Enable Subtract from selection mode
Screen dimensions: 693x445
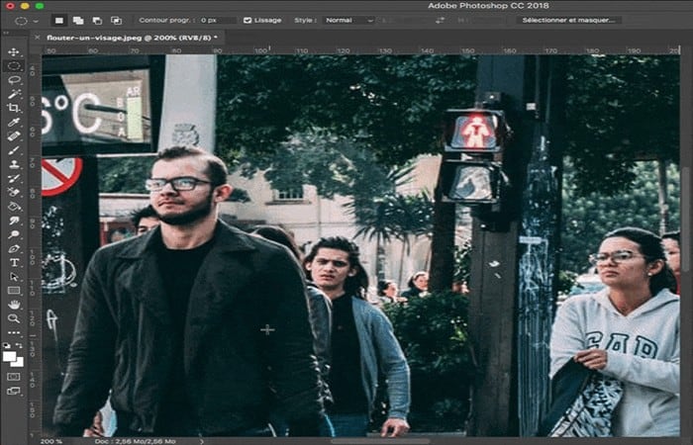click(x=97, y=21)
